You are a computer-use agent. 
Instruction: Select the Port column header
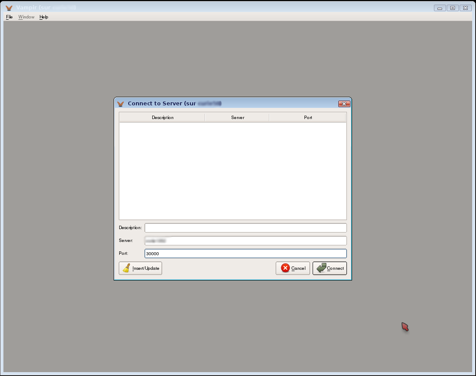[x=308, y=117]
